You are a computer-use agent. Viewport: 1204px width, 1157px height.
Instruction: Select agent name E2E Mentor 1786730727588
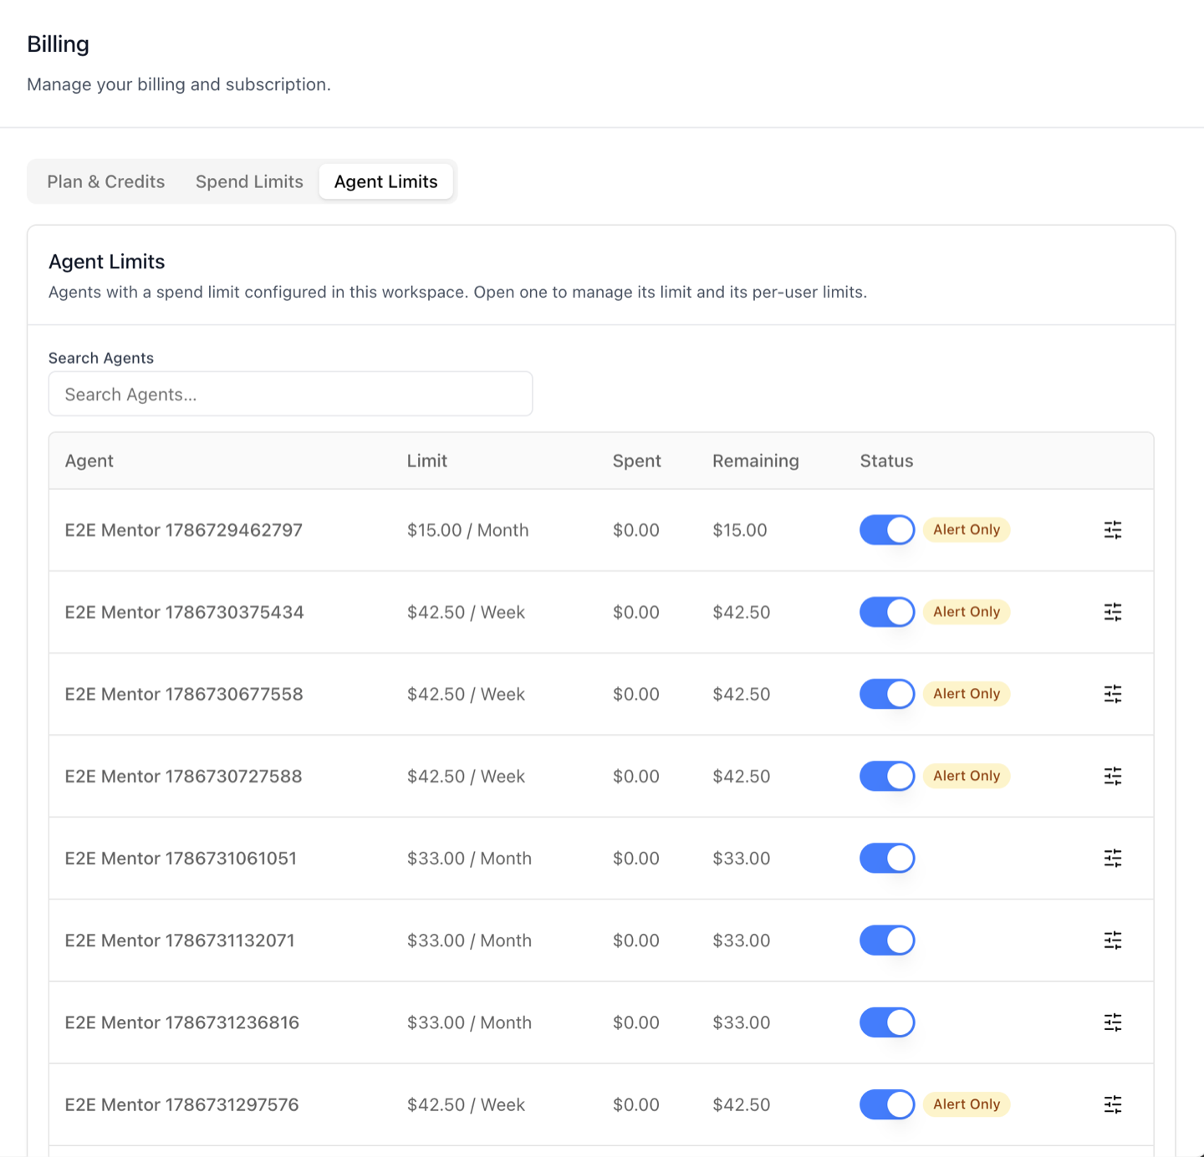(x=184, y=776)
